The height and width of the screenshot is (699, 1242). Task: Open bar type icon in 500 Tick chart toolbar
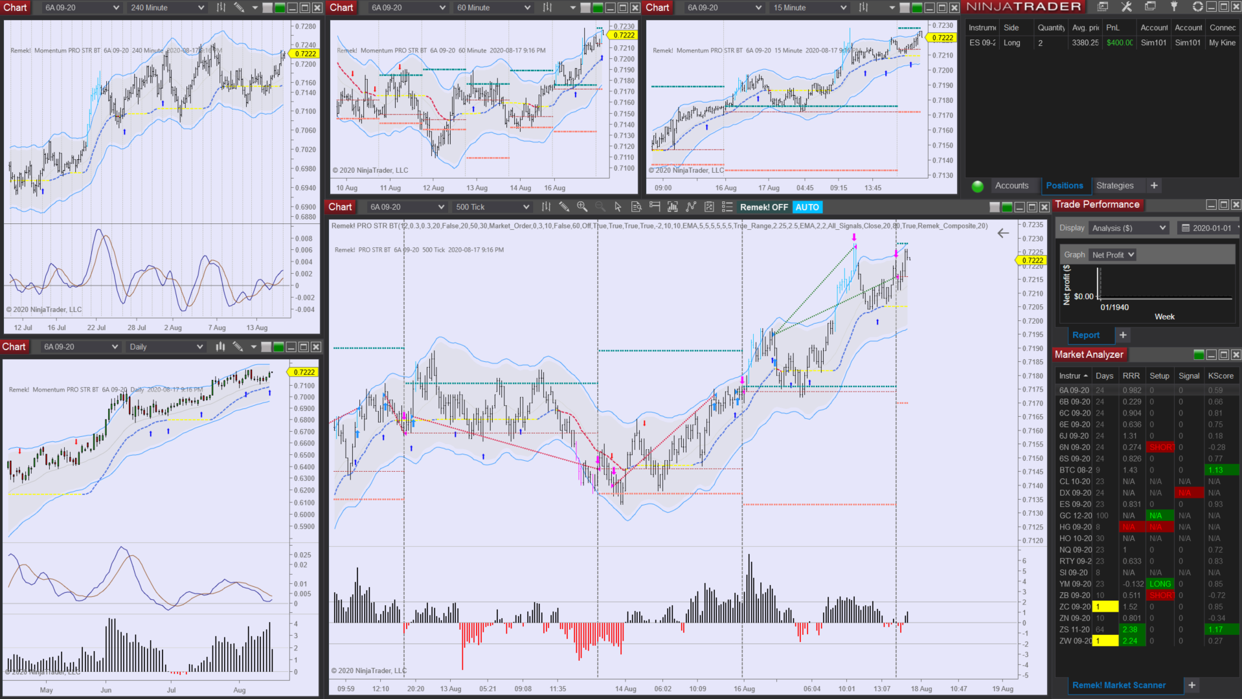(546, 207)
